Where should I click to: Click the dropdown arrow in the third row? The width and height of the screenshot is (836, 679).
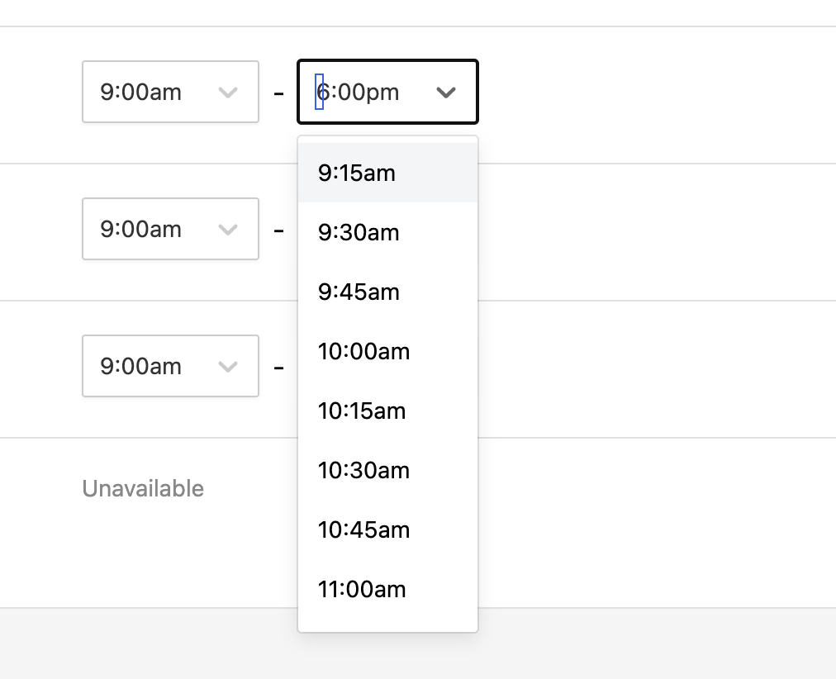pos(228,366)
